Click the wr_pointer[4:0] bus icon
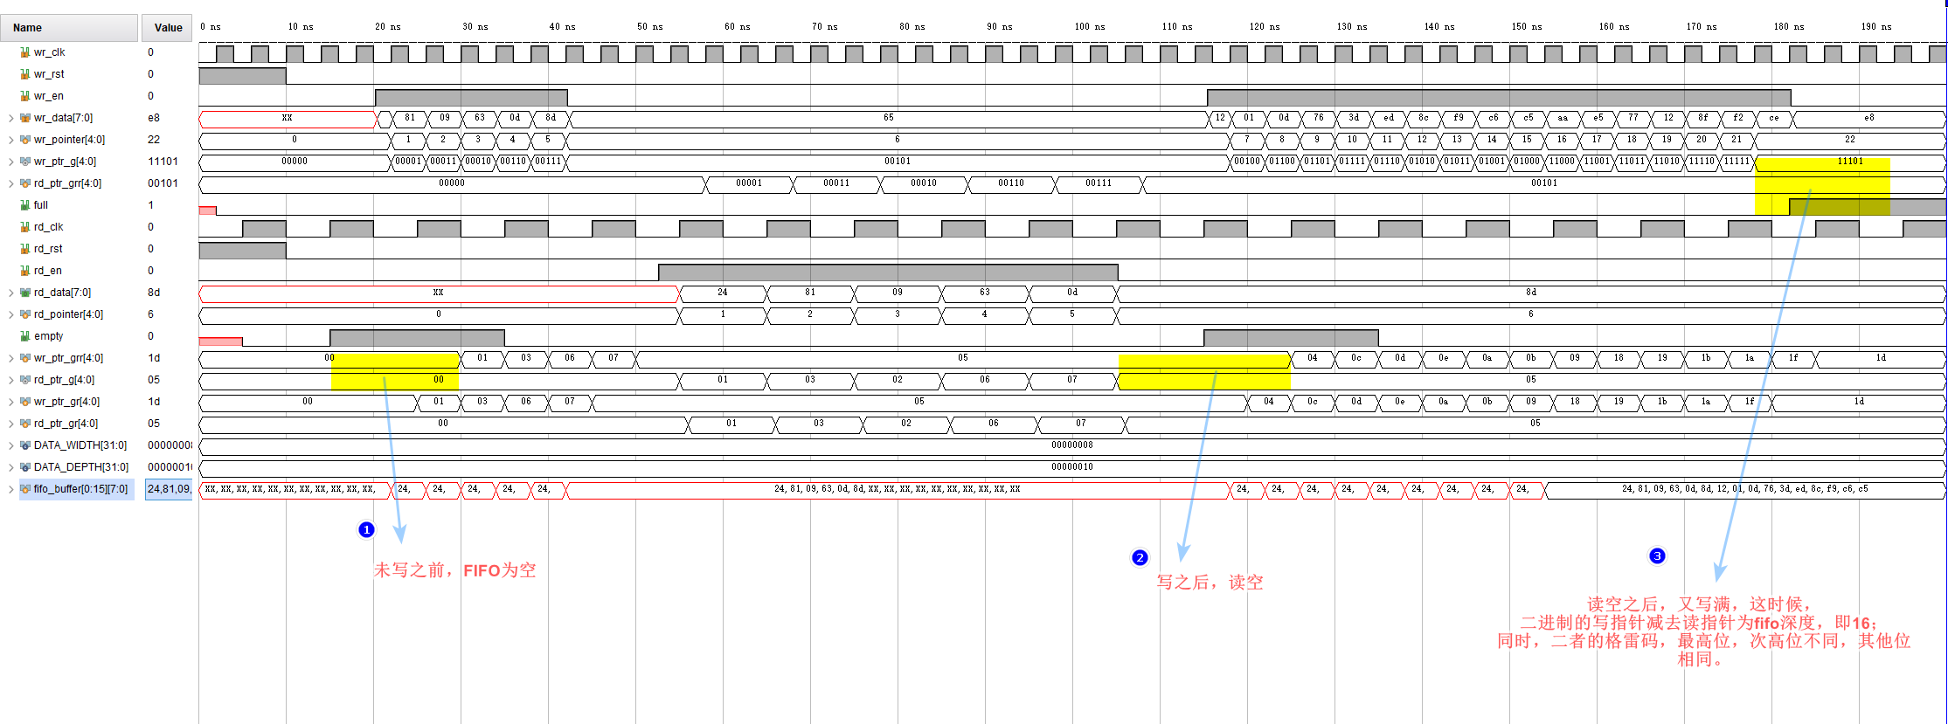This screenshot has height=724, width=1948. [x=25, y=140]
